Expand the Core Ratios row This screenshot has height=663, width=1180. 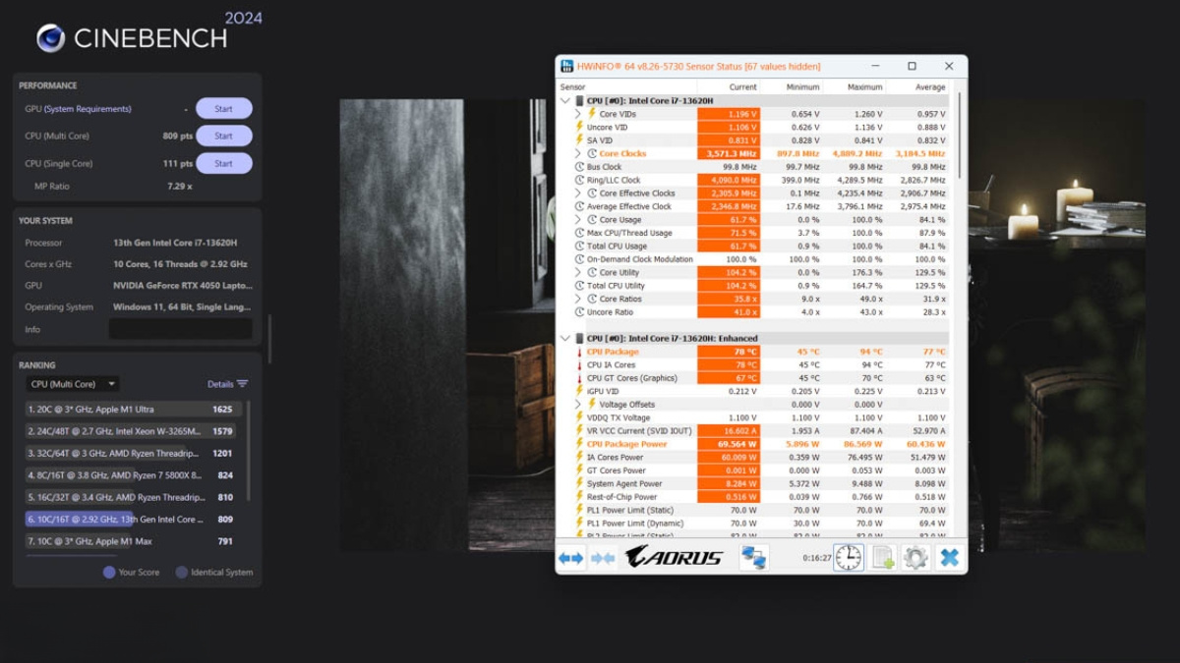click(578, 299)
